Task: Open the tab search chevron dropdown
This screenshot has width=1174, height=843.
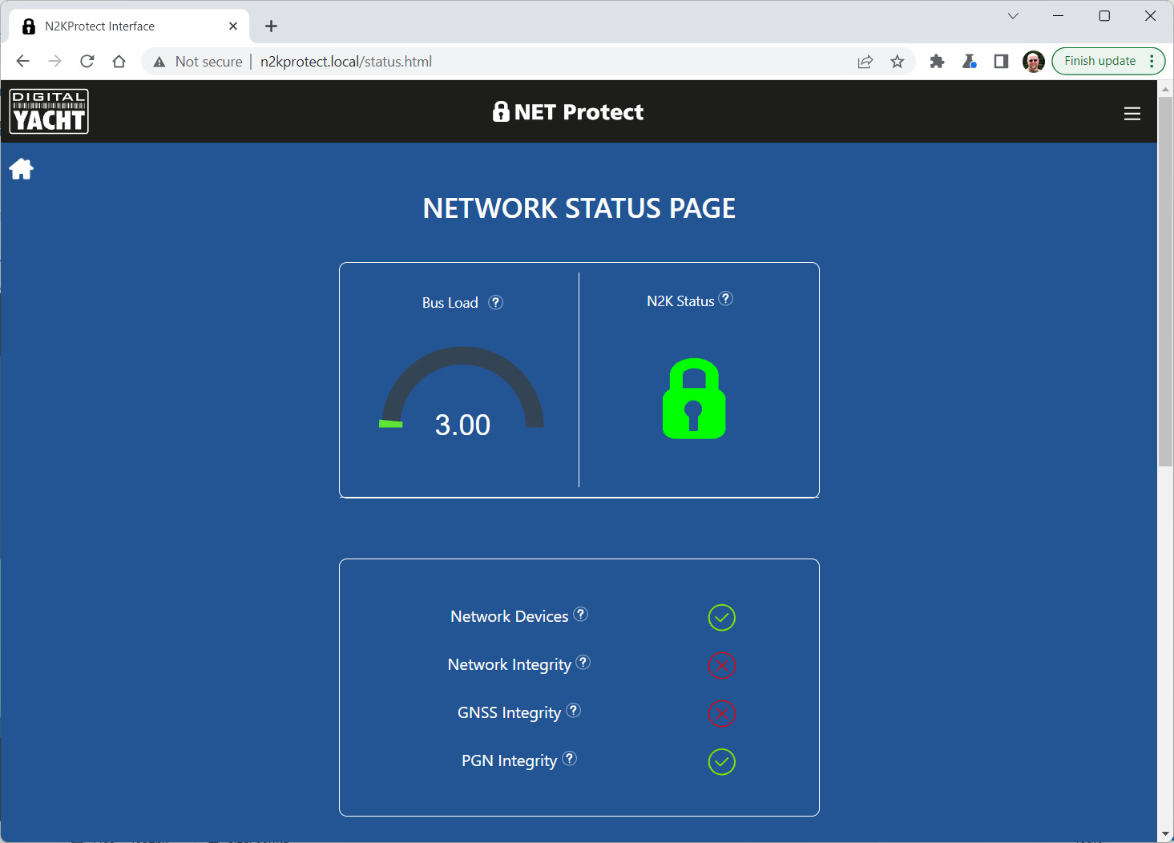Action: 1013,16
